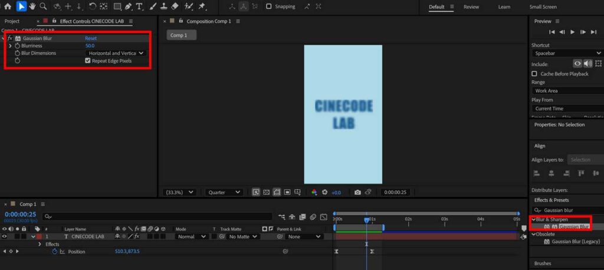This screenshot has height=270, width=604.
Task: Jump to first frame in Preview
Action: coord(552,32)
